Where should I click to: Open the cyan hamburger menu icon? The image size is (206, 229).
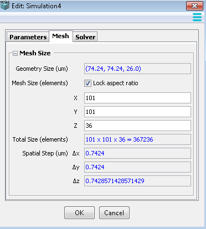197,17
